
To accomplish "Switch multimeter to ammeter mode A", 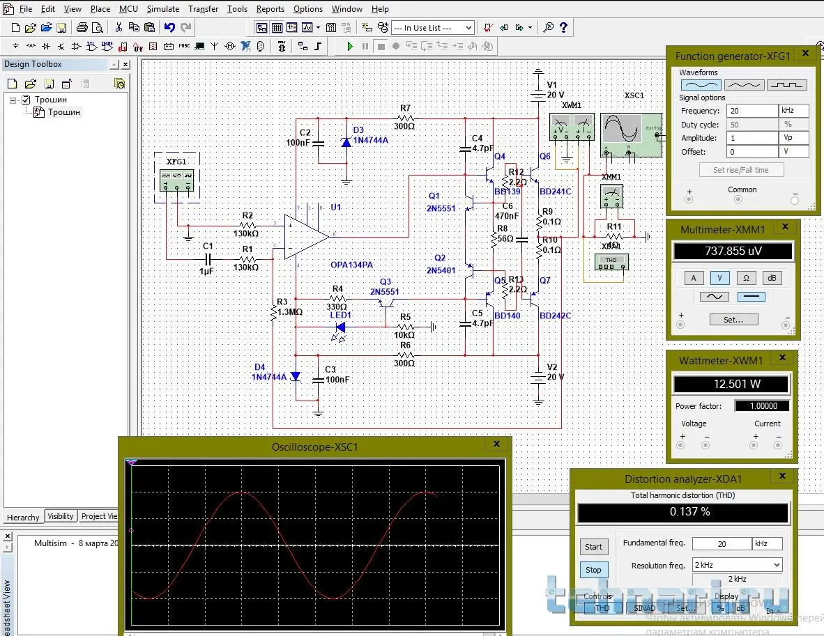I will point(693,278).
